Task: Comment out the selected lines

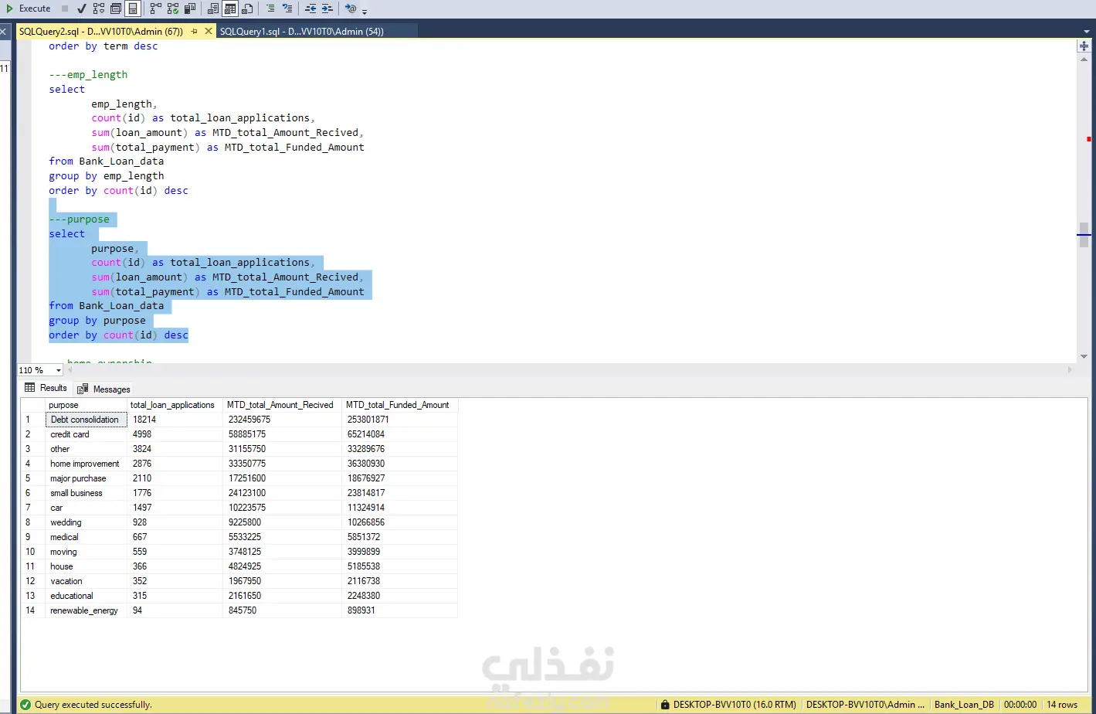Action: coord(270,8)
